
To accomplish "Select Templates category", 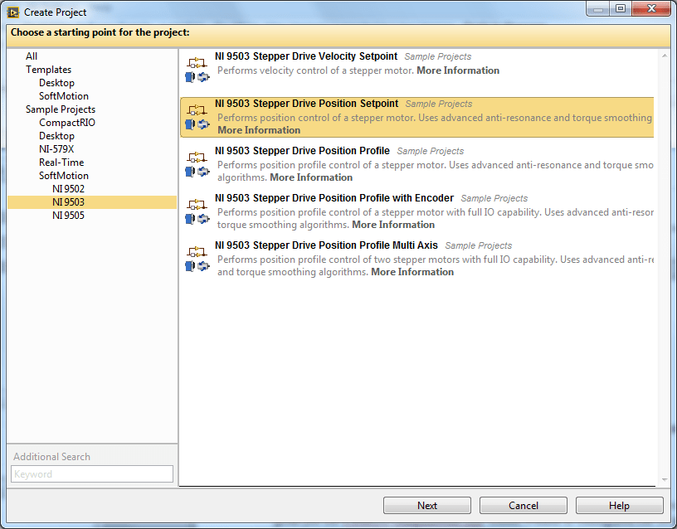I will coord(48,70).
